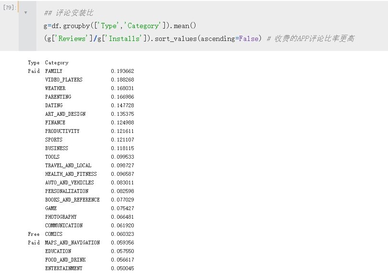Select the code comment line 评论安装比
The width and height of the screenshot is (388, 273).
pyautogui.click(x=68, y=13)
